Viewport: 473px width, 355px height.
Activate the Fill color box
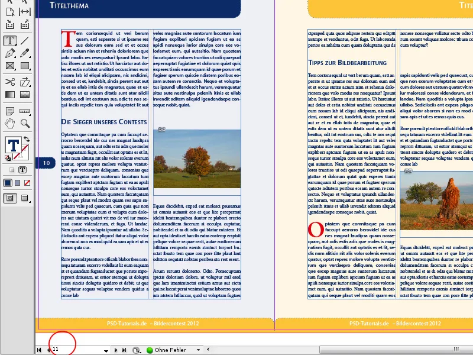click(13, 146)
